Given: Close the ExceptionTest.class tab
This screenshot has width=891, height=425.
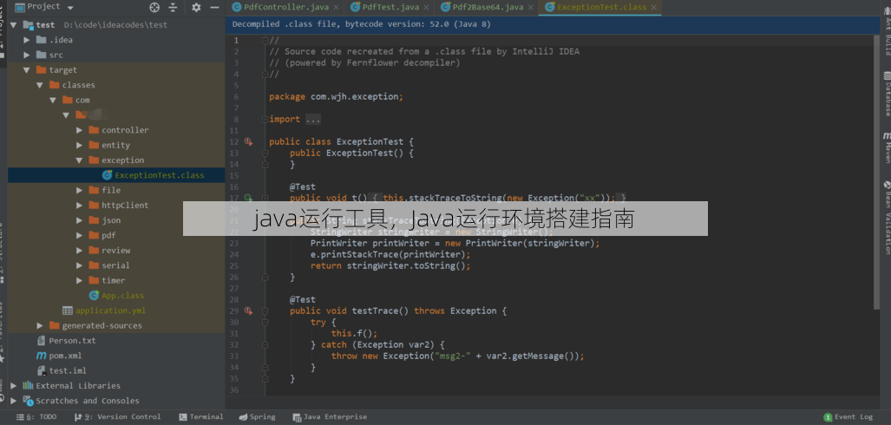Looking at the screenshot, I should click(654, 8).
